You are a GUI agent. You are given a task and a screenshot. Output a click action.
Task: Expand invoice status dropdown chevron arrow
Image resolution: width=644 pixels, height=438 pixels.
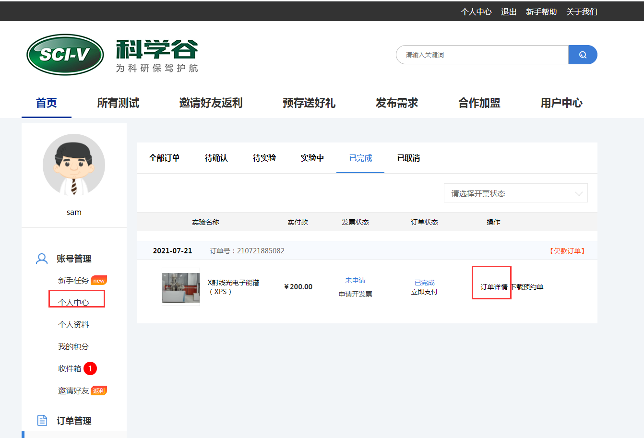tap(579, 194)
